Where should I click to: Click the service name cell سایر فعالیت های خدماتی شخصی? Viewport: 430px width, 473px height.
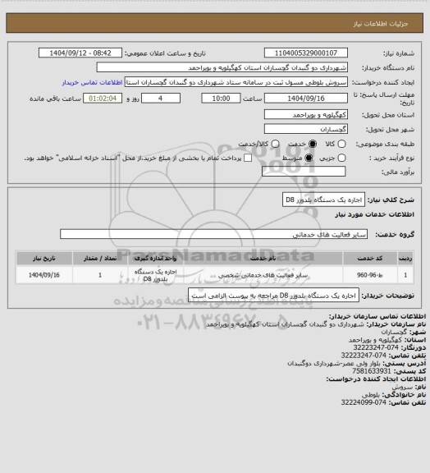pos(263,275)
